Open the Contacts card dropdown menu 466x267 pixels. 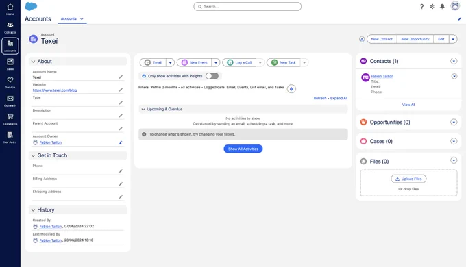tap(454, 61)
